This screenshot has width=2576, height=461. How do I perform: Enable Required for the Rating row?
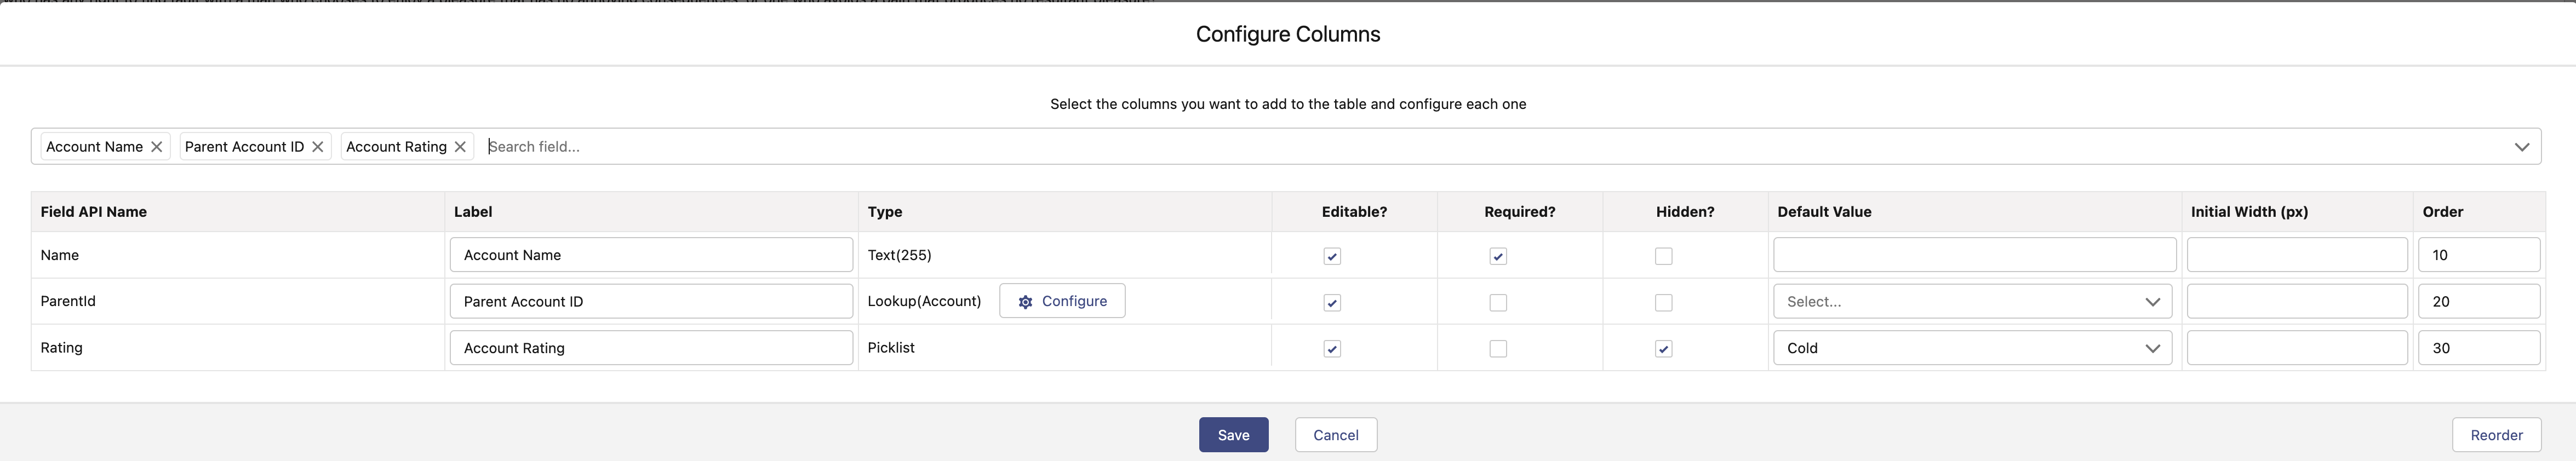1498,349
